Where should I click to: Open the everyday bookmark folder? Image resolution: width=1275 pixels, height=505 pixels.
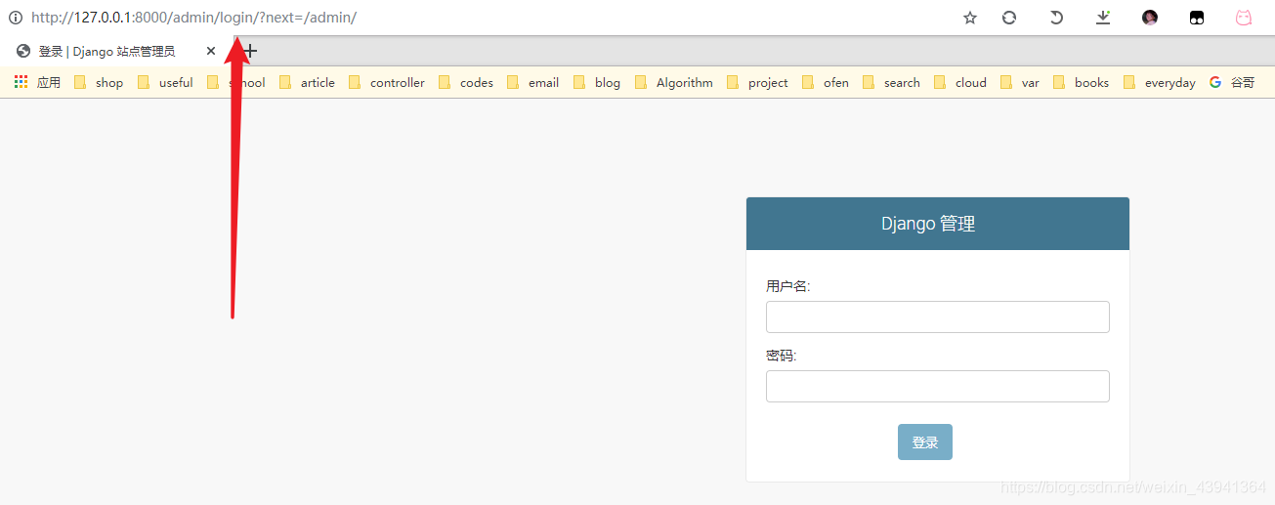1160,83
